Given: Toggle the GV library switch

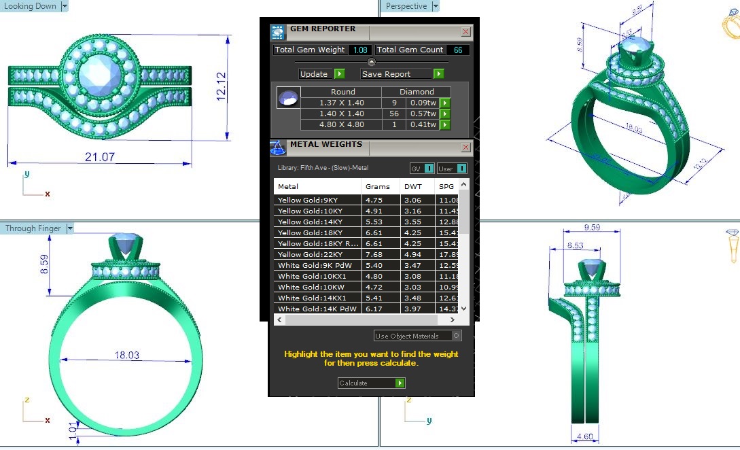Looking at the screenshot, I should click(423, 169).
